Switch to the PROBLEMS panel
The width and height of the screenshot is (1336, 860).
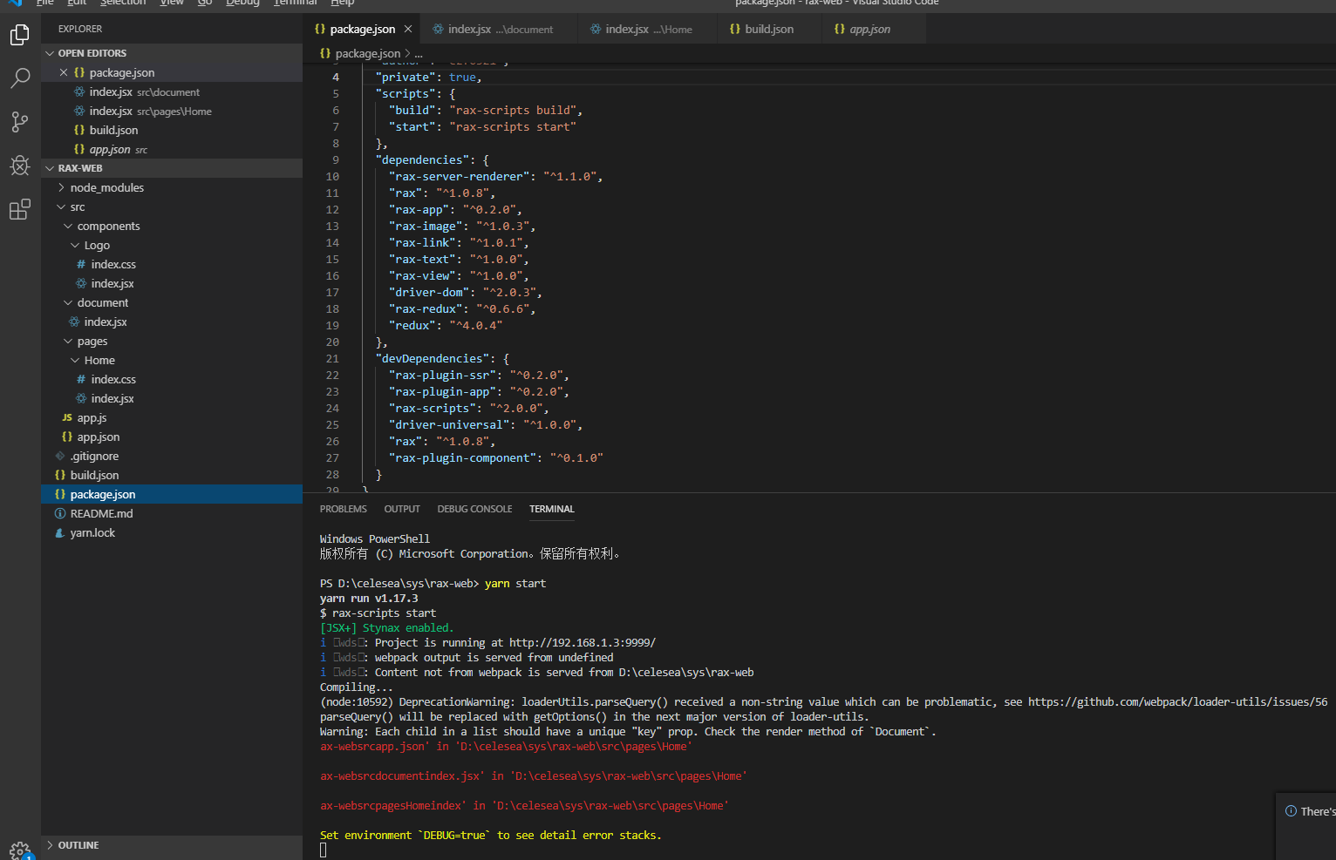click(x=343, y=509)
